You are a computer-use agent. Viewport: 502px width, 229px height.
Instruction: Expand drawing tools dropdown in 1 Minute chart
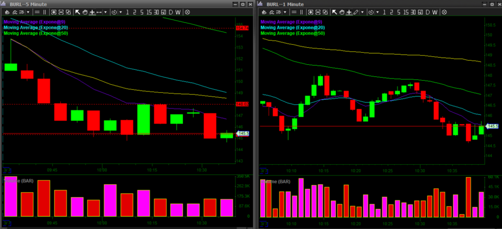[362, 12]
